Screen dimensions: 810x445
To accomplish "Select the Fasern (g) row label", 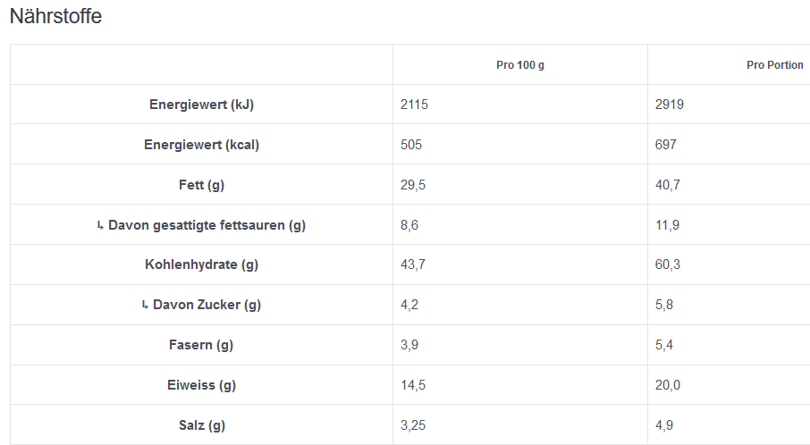I will point(201,345).
